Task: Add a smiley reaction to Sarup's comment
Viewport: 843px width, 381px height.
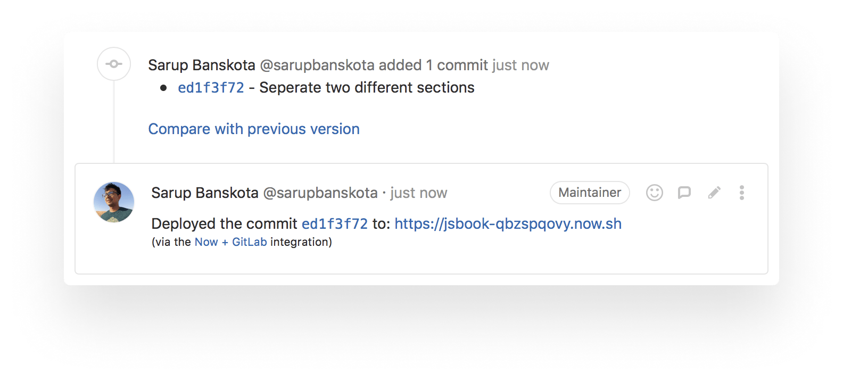Action: (x=655, y=193)
